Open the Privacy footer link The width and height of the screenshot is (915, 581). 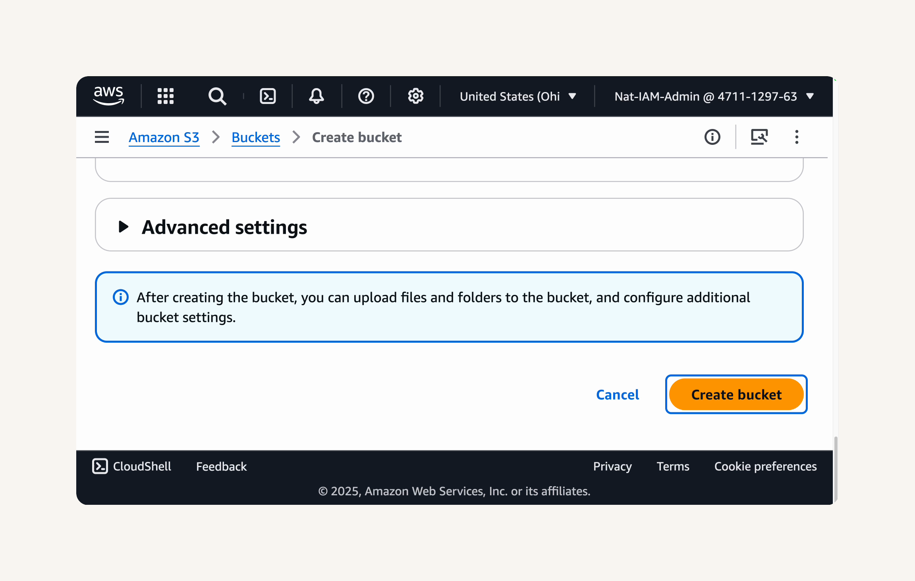[x=612, y=466]
